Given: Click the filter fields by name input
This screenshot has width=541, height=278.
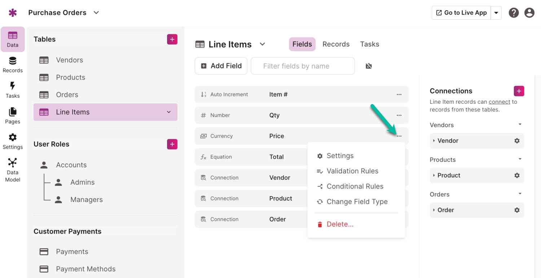Looking at the screenshot, I should pos(302,66).
